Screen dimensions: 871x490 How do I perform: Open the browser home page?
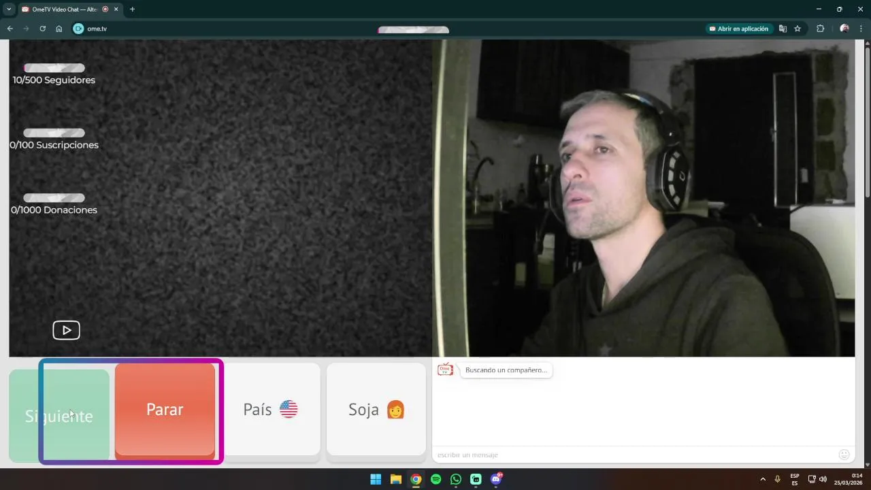click(59, 29)
